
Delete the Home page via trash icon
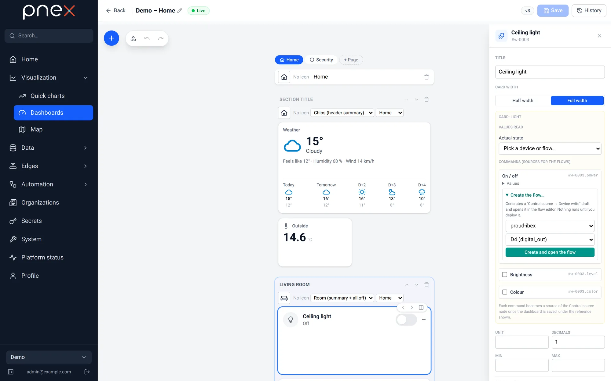[426, 77]
